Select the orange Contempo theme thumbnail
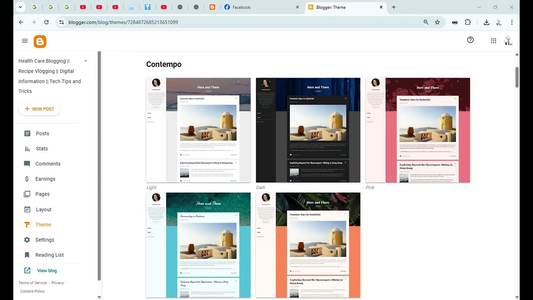 click(308, 245)
